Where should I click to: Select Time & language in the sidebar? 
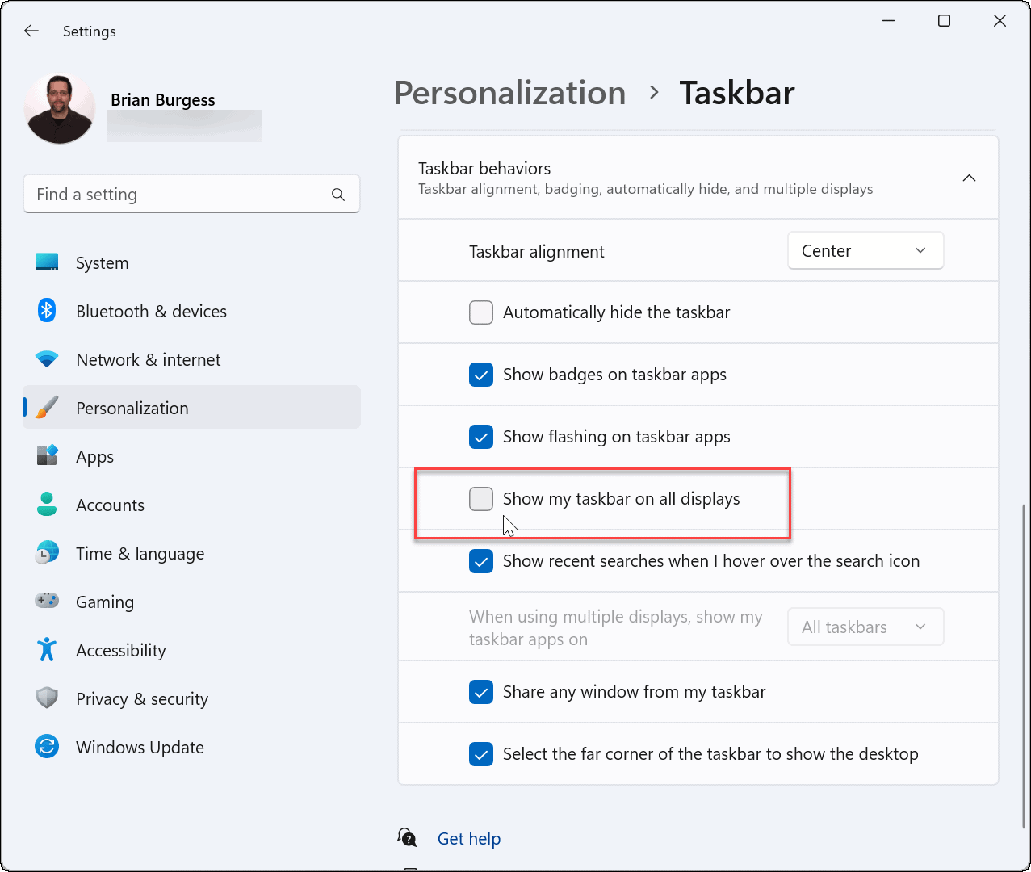(x=140, y=553)
